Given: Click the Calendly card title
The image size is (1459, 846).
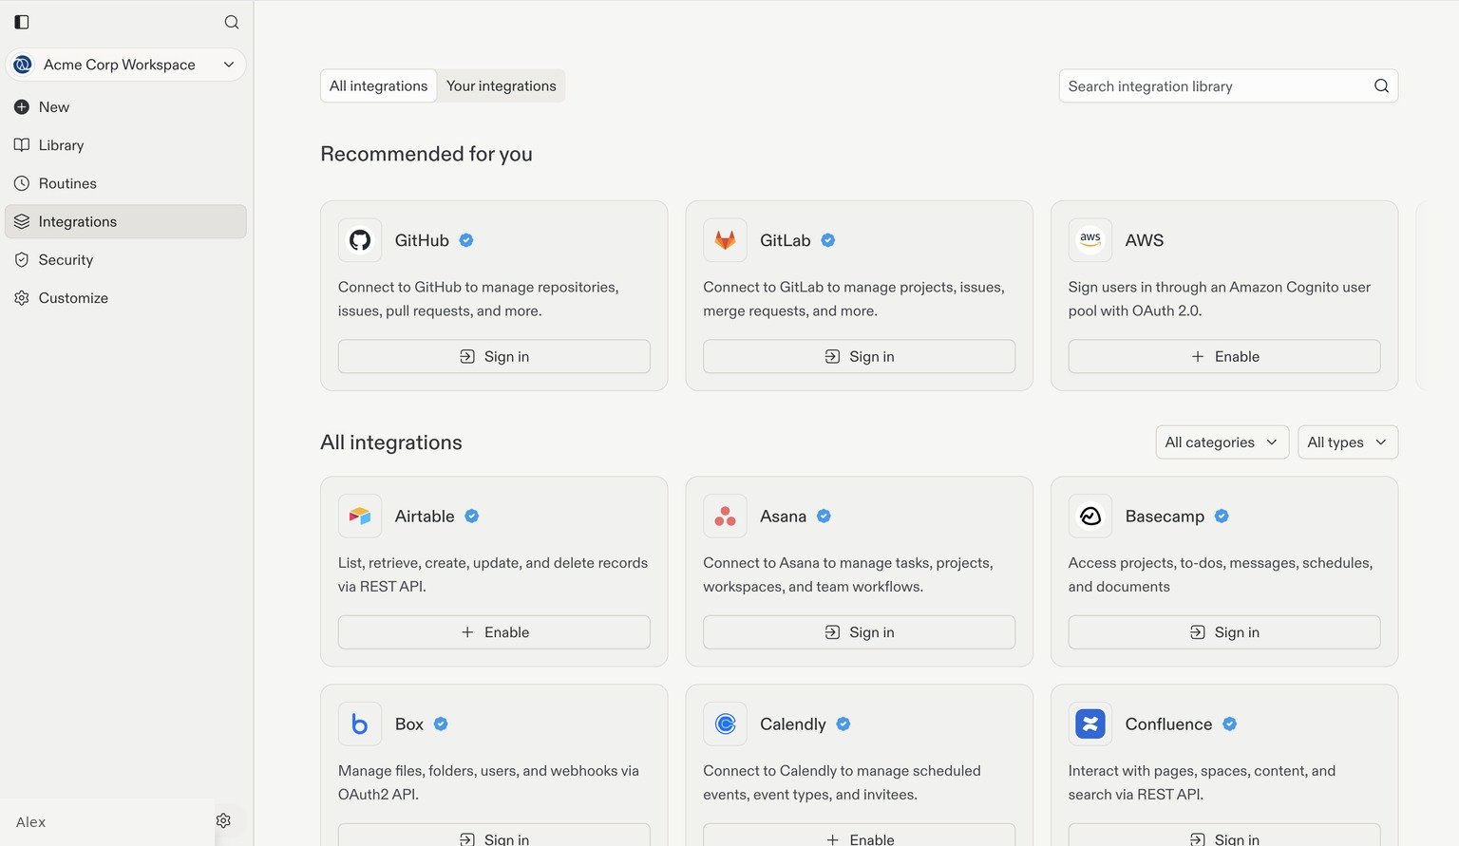Looking at the screenshot, I should (793, 724).
